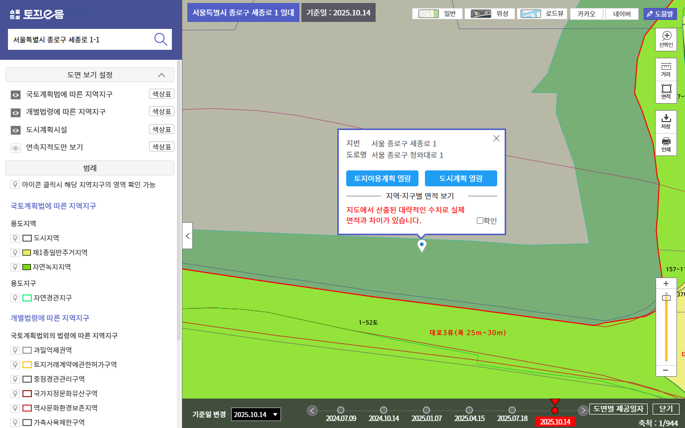
Task: Open the 도움말 help button
Action: click(660, 14)
